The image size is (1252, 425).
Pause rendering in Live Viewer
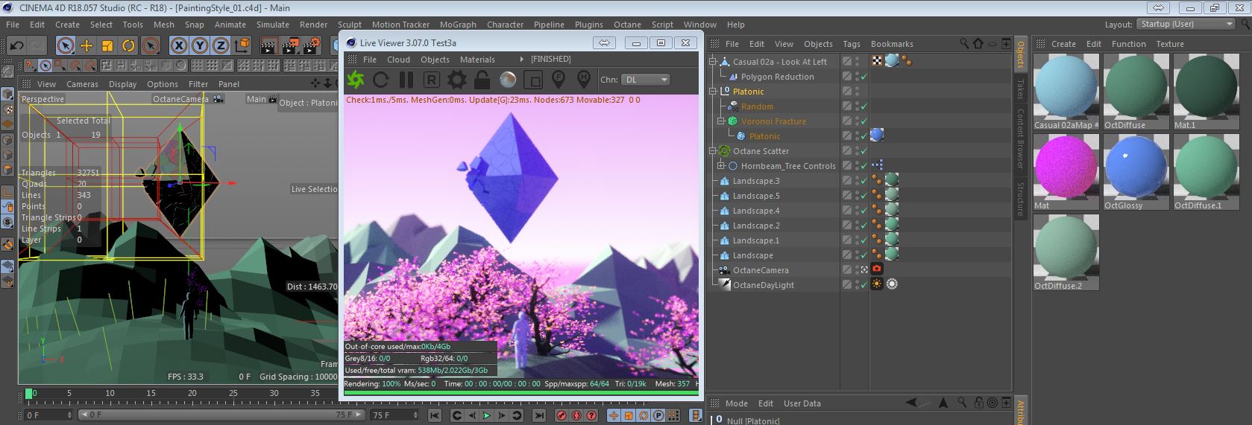[406, 79]
